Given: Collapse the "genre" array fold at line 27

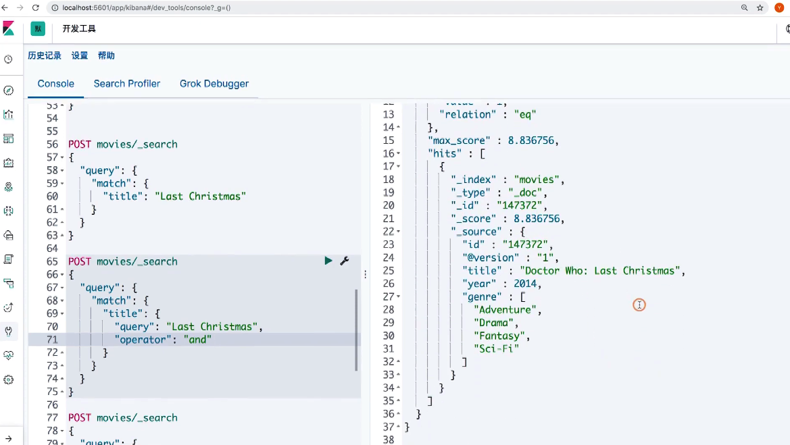Looking at the screenshot, I should (399, 296).
